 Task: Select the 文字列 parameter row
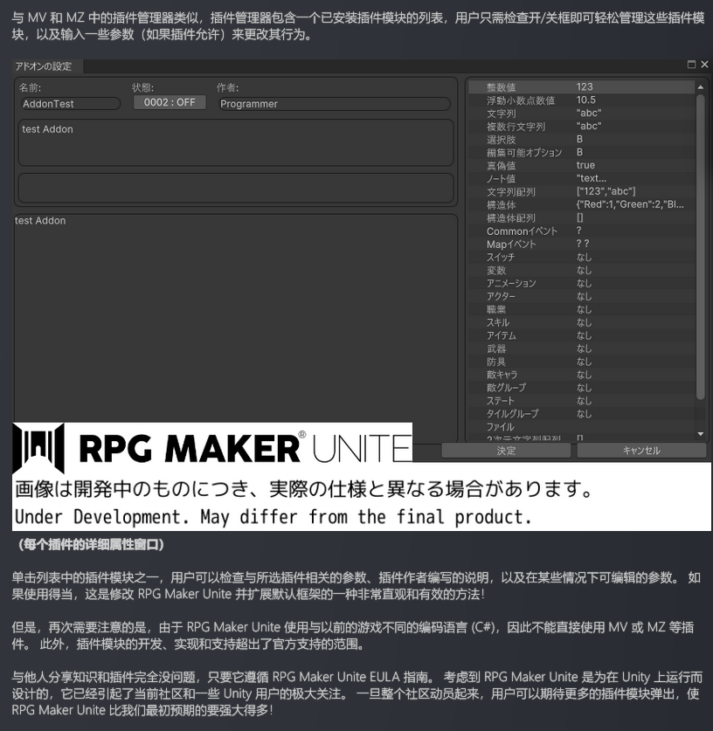point(582,113)
